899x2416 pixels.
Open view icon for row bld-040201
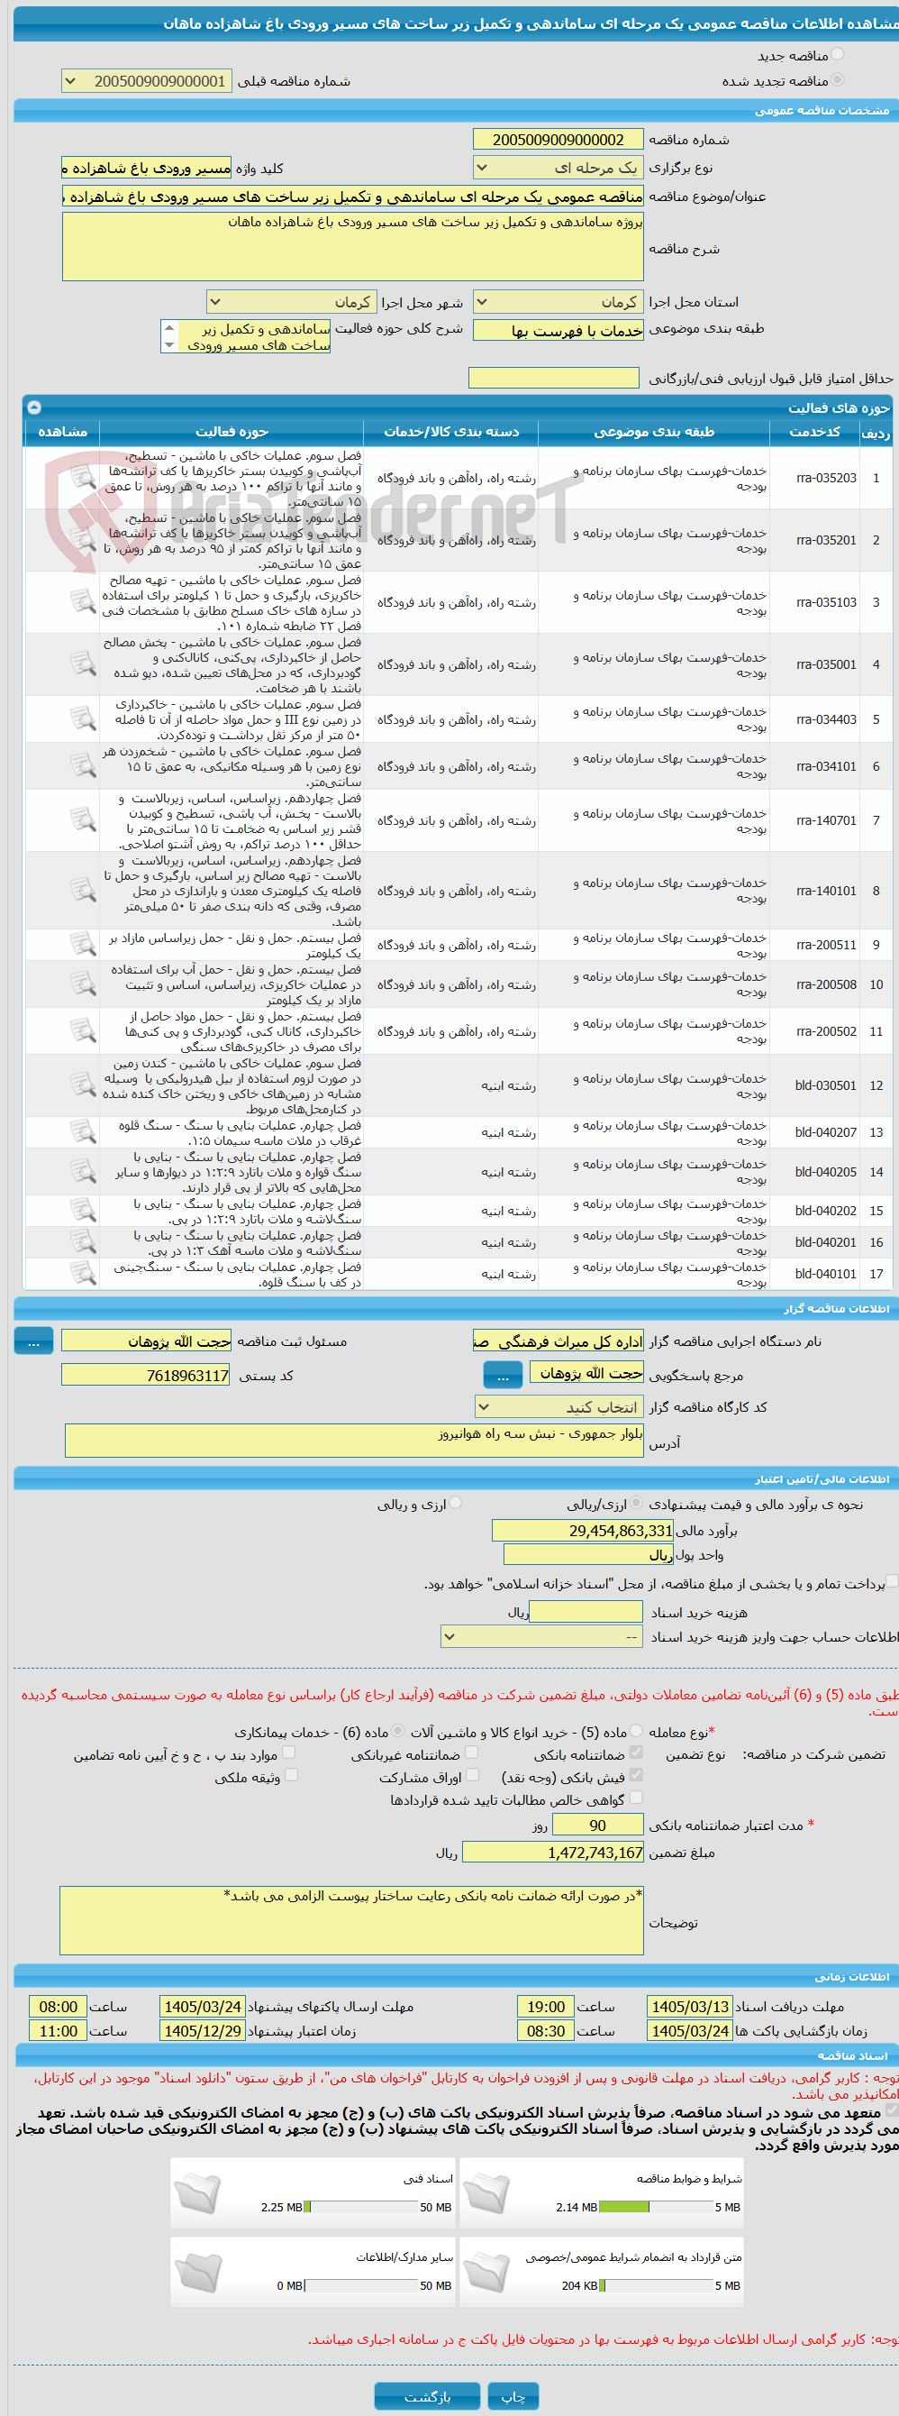(83, 1242)
